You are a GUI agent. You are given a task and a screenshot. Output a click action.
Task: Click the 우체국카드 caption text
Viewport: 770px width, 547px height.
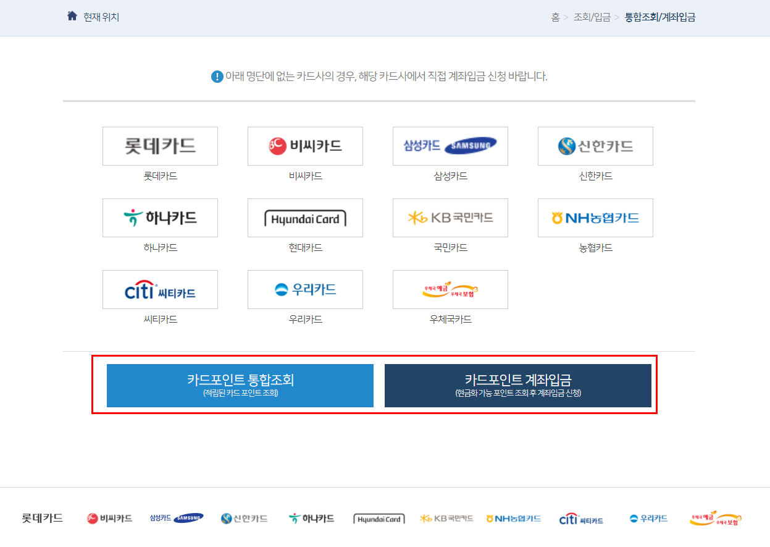(x=450, y=320)
